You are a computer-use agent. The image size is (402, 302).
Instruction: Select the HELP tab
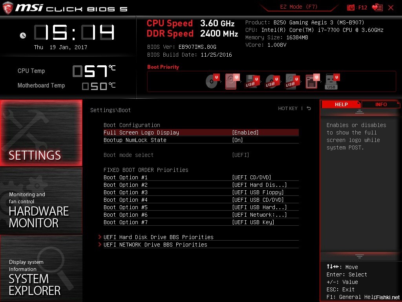(341, 104)
